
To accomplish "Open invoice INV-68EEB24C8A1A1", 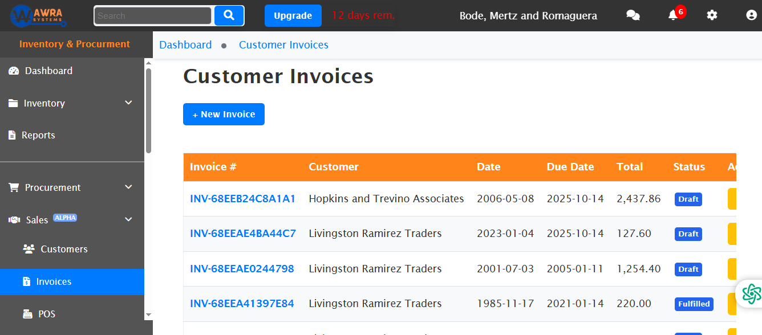I will click(x=243, y=198).
